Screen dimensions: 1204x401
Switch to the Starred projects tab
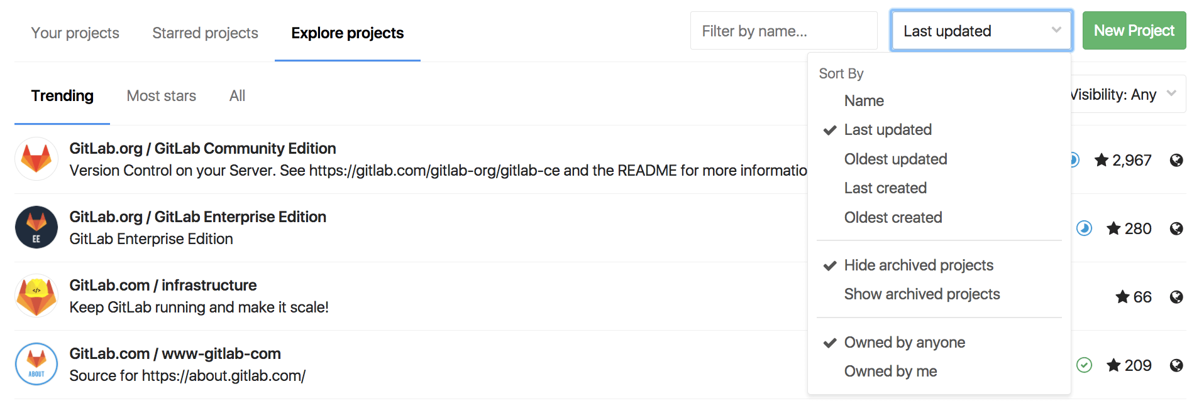coord(205,33)
